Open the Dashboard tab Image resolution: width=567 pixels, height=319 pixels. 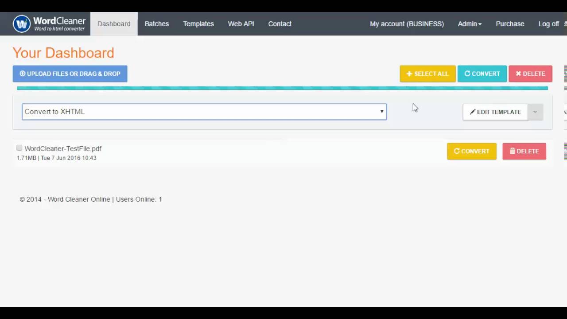point(114,24)
